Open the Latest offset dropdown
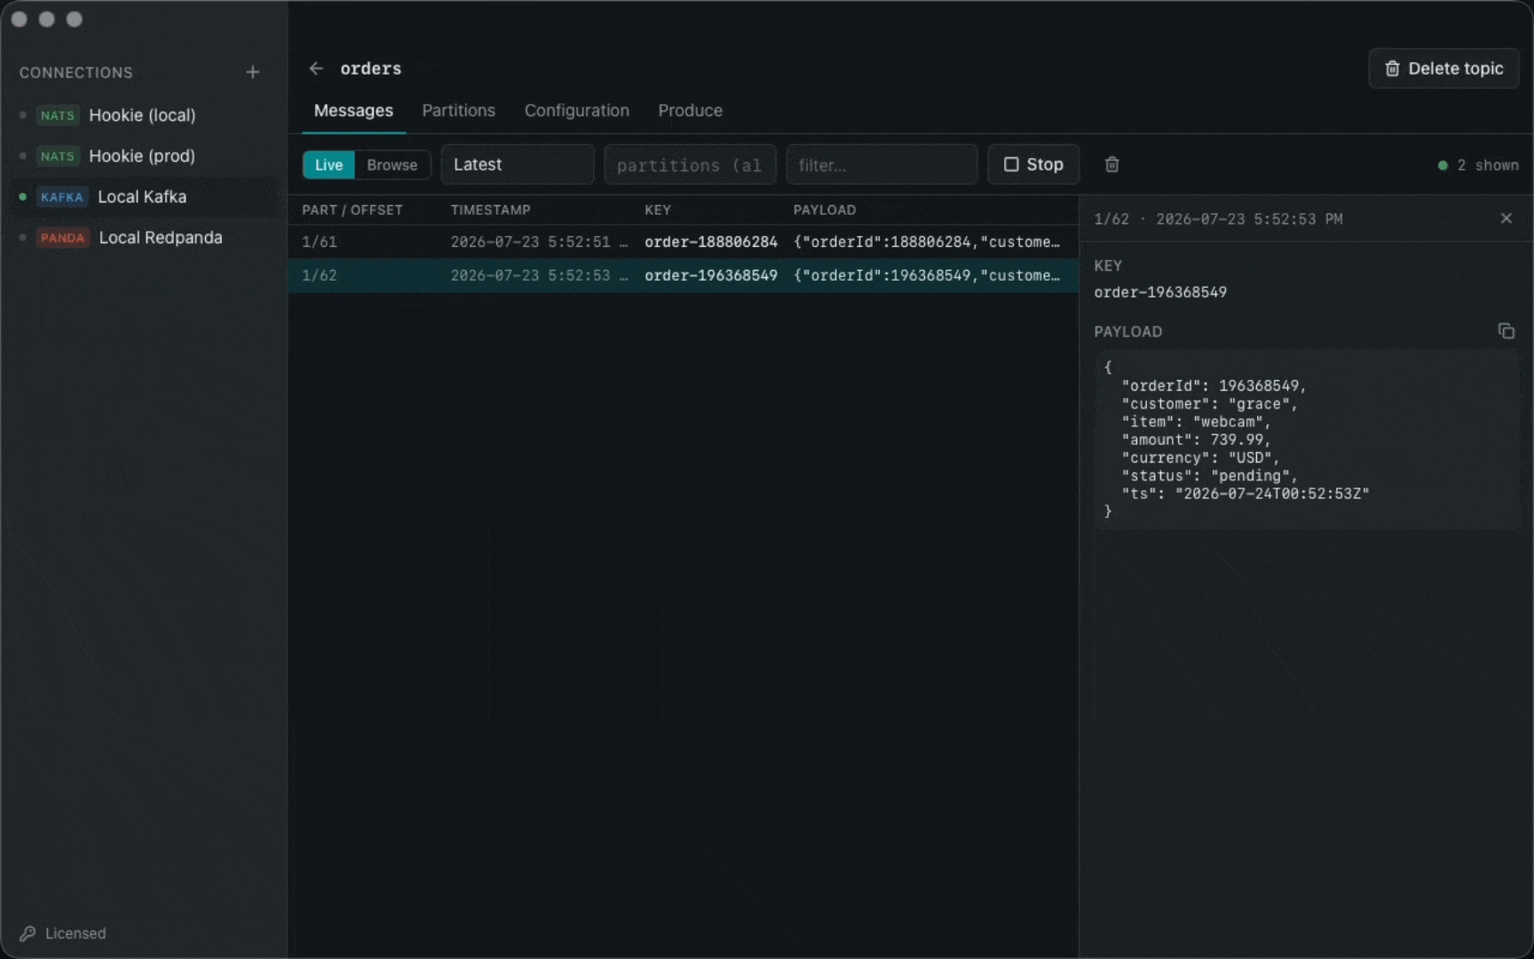This screenshot has height=959, width=1534. pyautogui.click(x=518, y=164)
